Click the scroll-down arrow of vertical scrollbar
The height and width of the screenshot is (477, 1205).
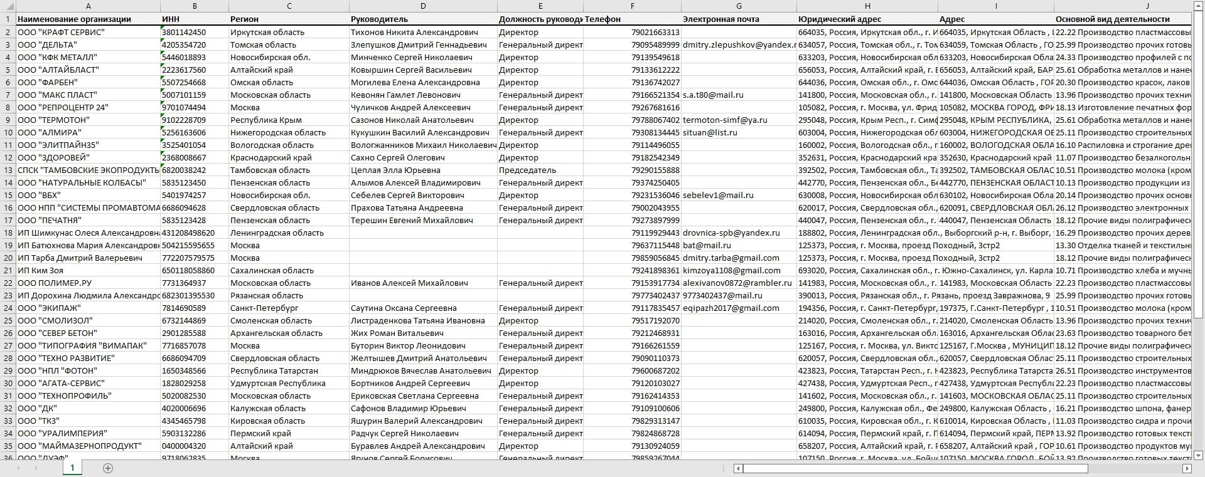(x=1198, y=455)
